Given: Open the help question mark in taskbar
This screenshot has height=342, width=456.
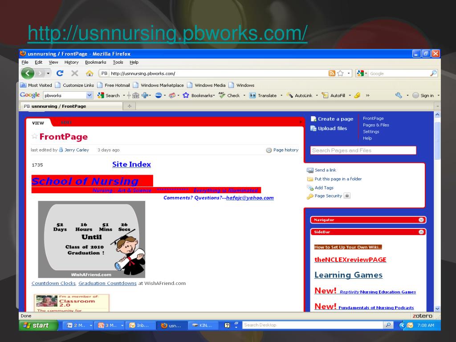Looking at the screenshot, I should (227, 326).
